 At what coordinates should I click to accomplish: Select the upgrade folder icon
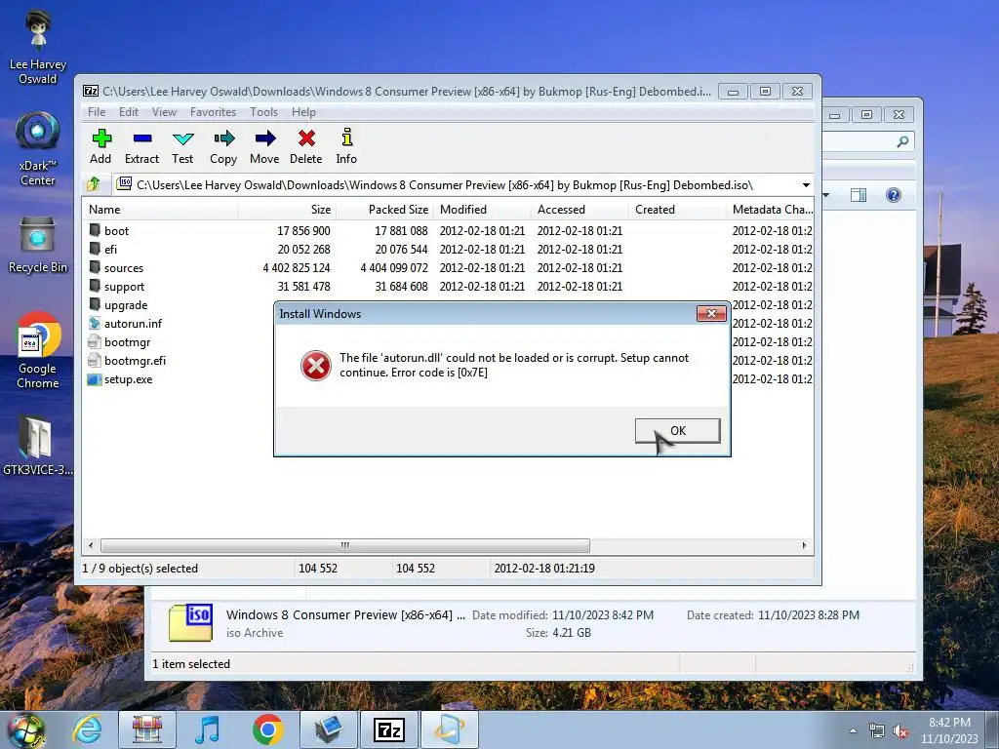pos(95,304)
